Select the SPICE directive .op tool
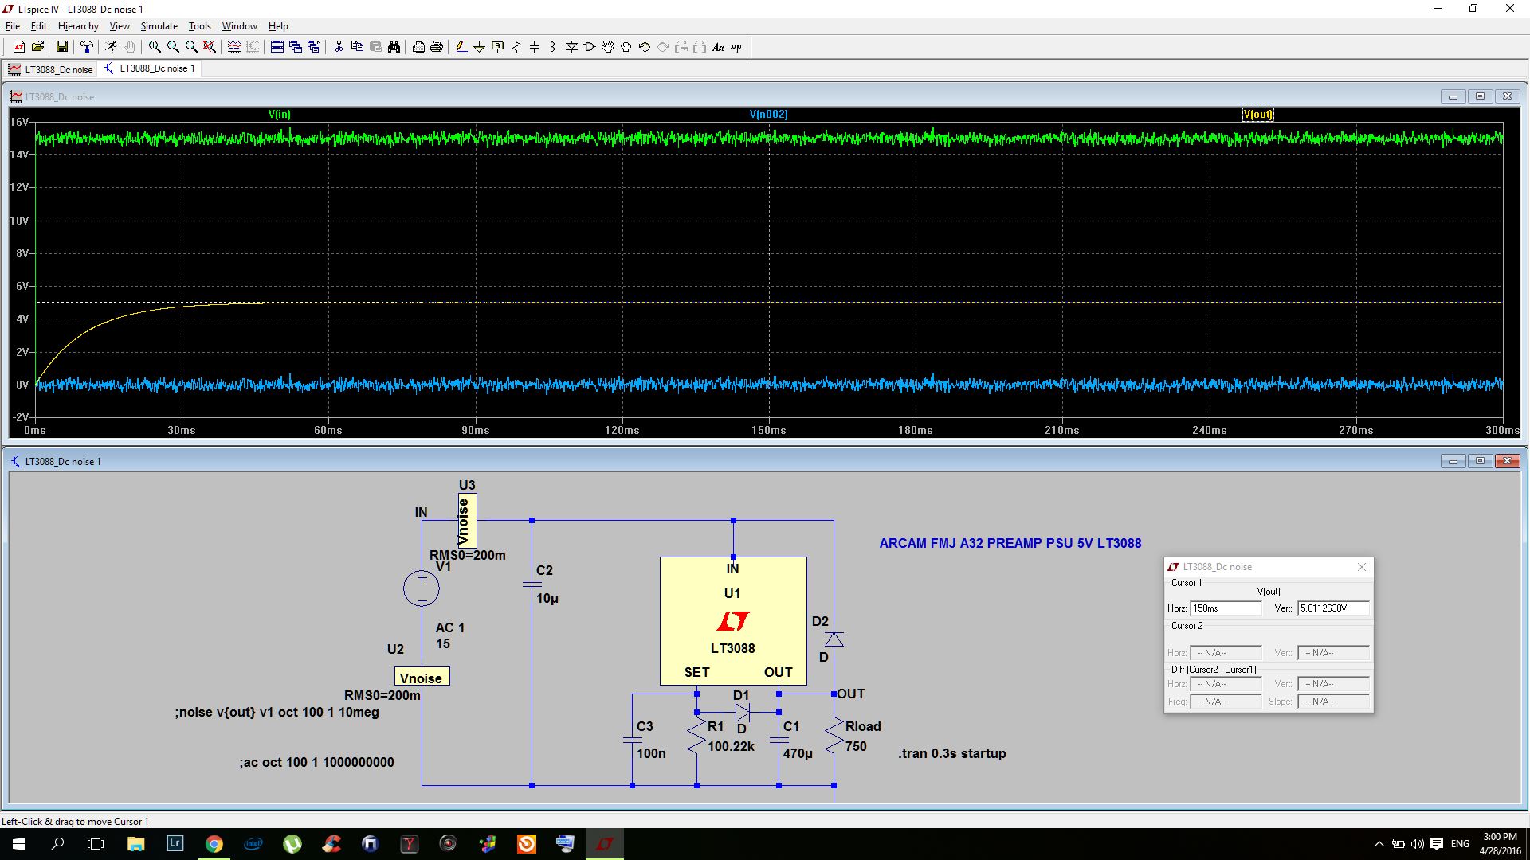This screenshot has height=860, width=1530. 736,47
